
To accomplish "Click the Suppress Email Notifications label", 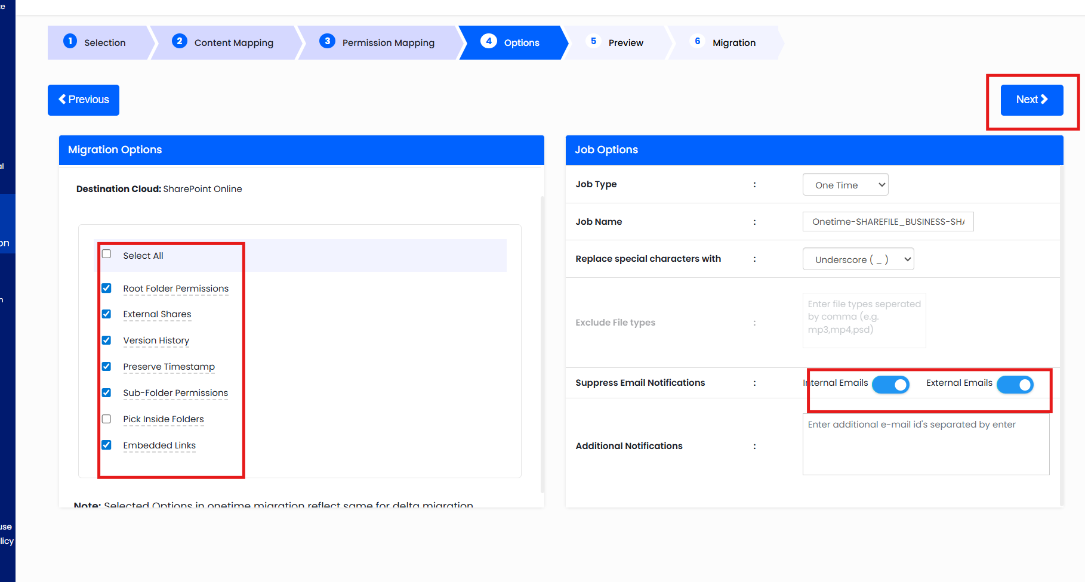I will coord(640,383).
